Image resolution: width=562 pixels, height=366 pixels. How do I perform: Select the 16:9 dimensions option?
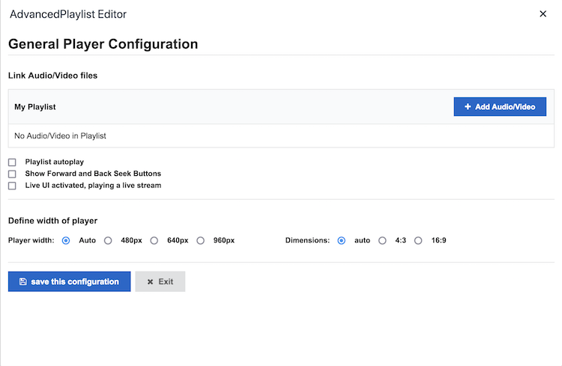coord(418,241)
